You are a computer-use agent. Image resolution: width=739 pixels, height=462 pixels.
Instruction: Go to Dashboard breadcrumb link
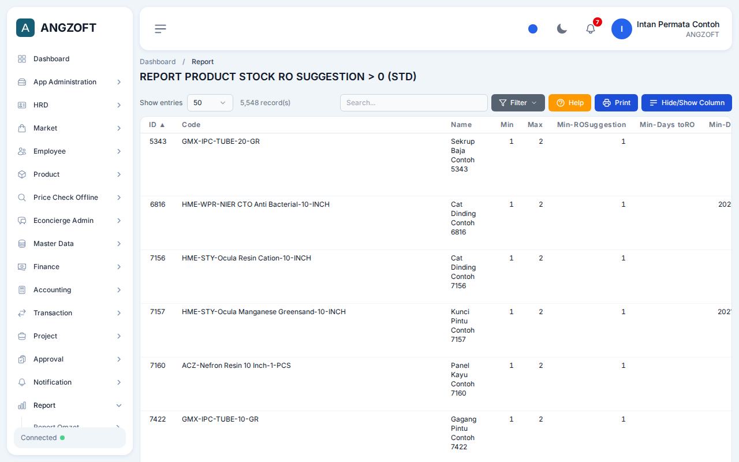[158, 62]
